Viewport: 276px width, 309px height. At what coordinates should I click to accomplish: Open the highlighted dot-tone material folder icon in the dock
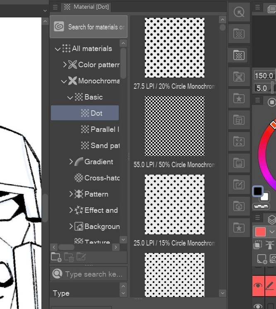(239, 55)
